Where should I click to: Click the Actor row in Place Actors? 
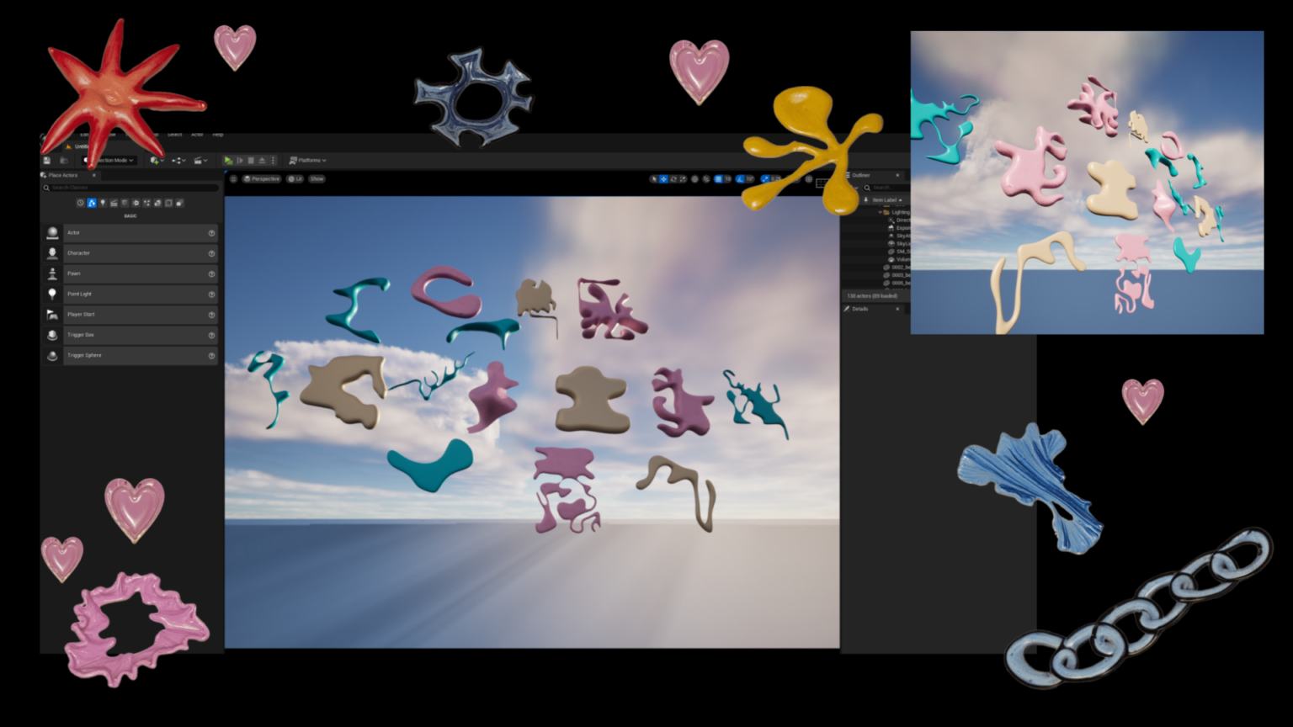130,232
